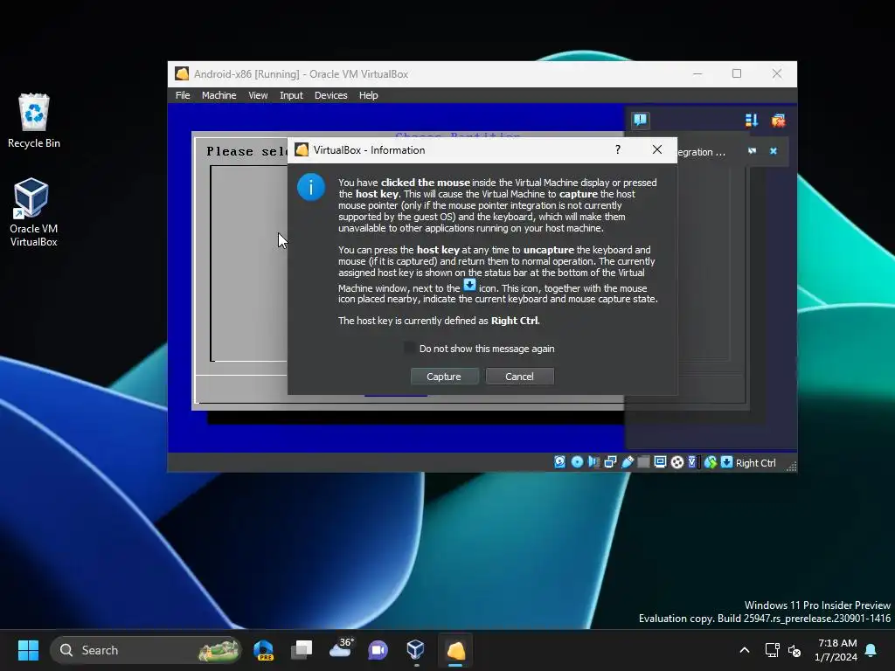Click the Right Ctrl host key text
Screen dimensions: 895x671
(756, 463)
